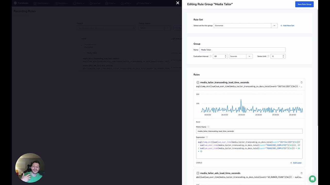Click the Expression help icon
The image size is (330, 185).
(207, 137)
